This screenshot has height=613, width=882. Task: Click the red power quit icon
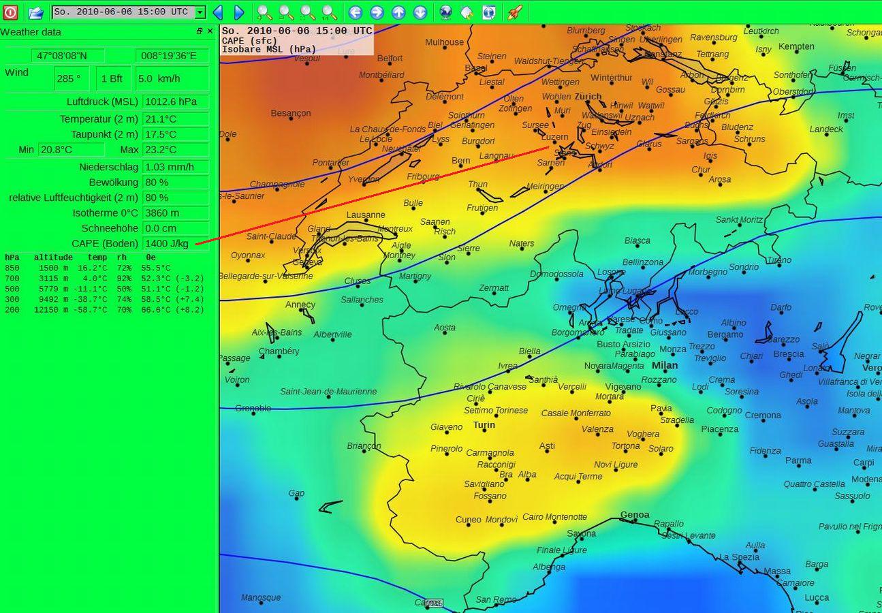click(10, 12)
